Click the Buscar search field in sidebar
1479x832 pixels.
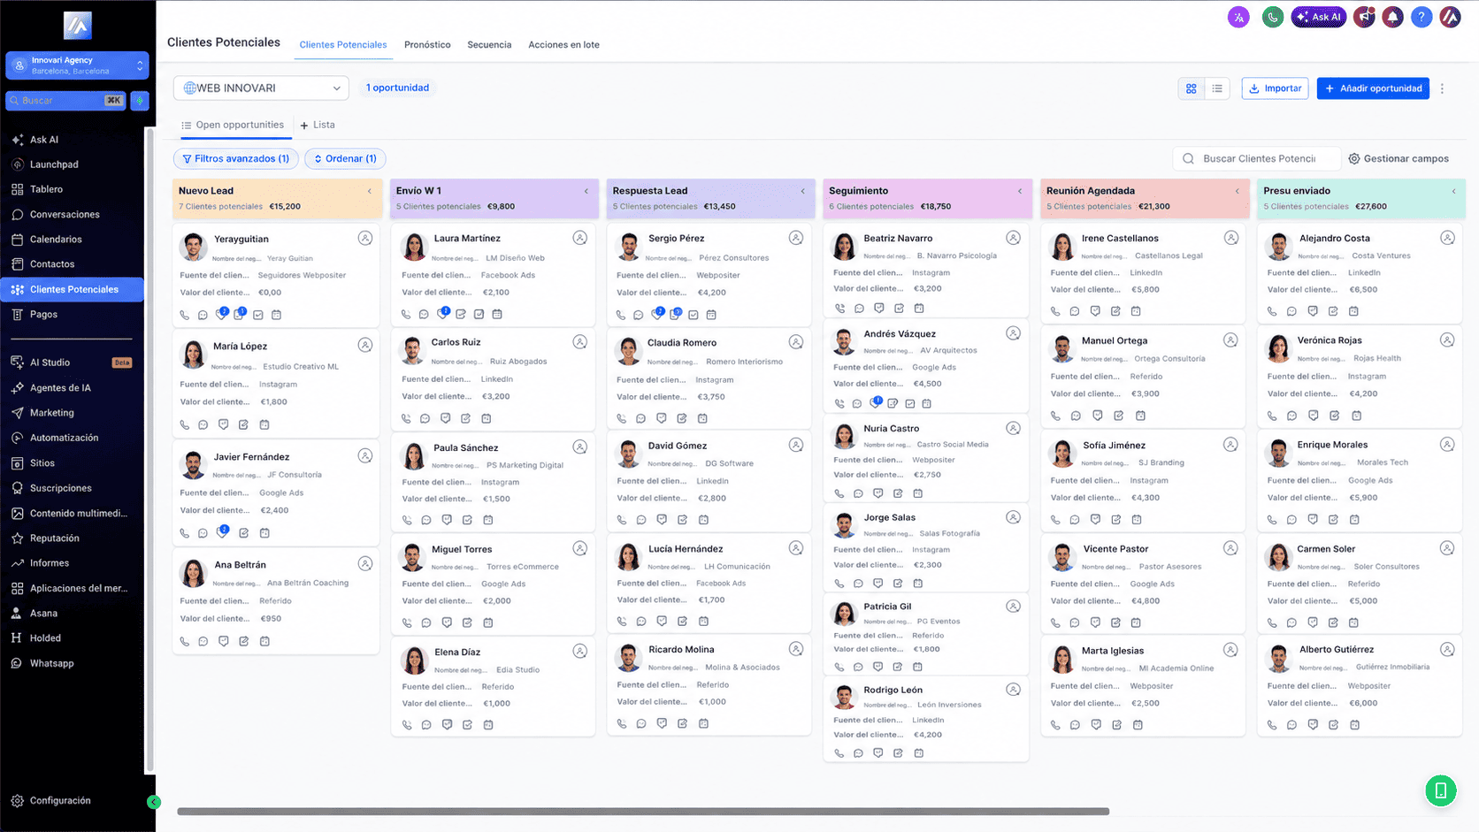pos(66,101)
